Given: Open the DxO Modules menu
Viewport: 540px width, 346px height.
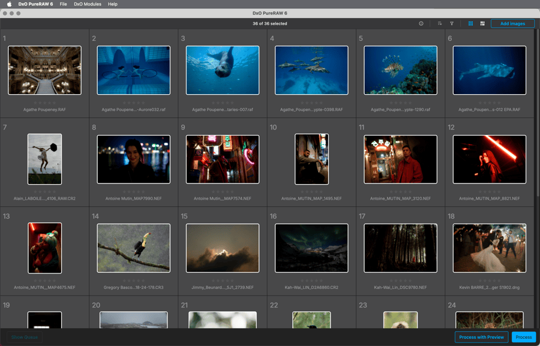Looking at the screenshot, I should pos(88,4).
